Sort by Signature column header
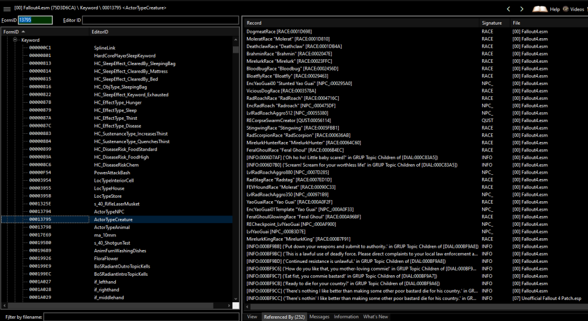 tap(495, 23)
